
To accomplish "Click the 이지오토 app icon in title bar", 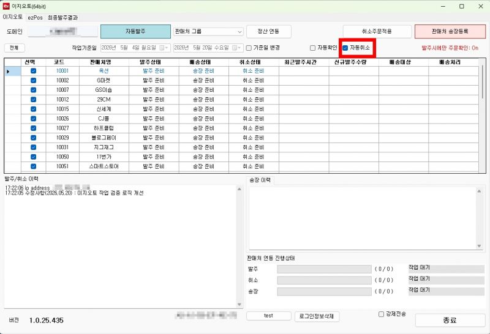I will coord(6,6).
